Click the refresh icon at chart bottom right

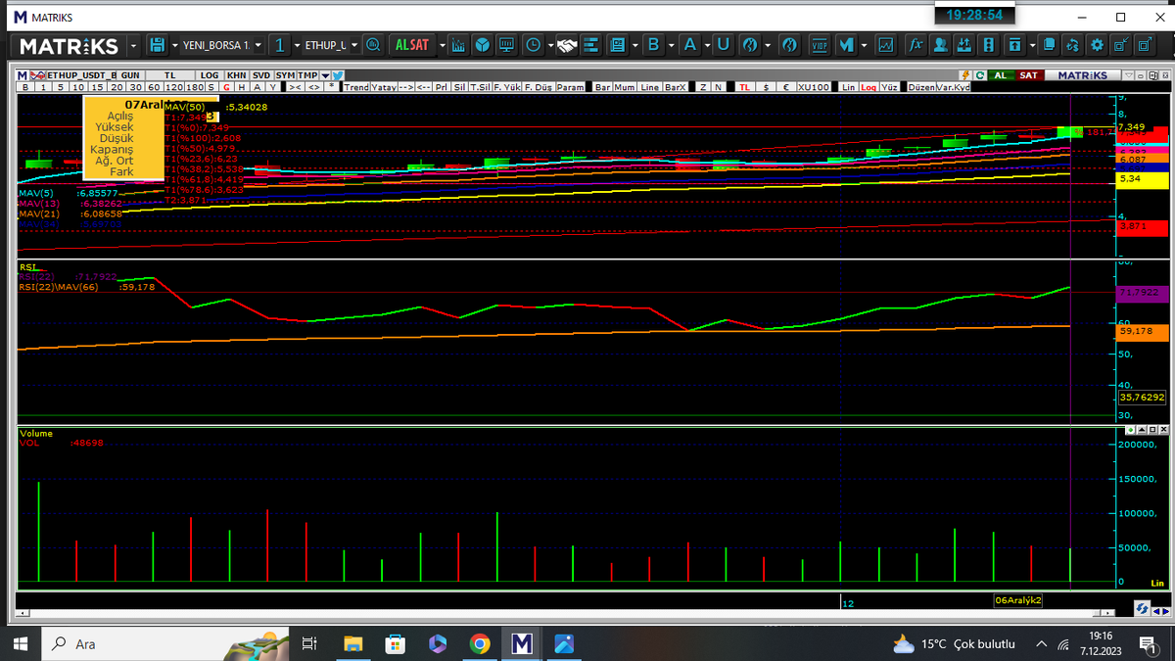[x=1142, y=609]
